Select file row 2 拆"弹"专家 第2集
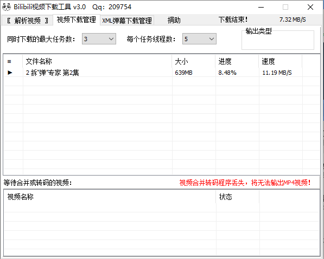 click(x=162, y=73)
